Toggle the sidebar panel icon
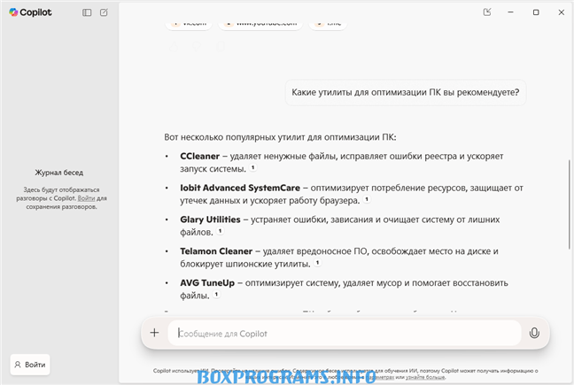574x385 pixels. point(87,12)
